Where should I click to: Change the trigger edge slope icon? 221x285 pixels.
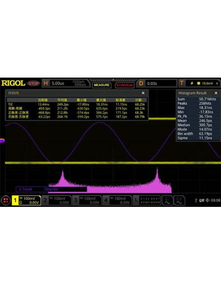[192, 83]
